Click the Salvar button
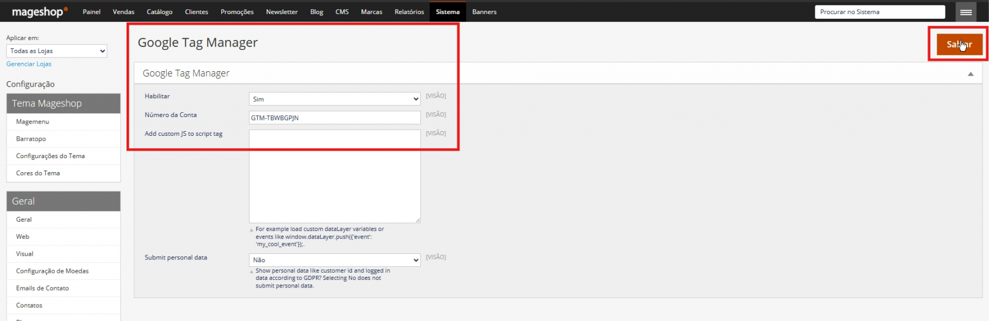 tap(960, 44)
